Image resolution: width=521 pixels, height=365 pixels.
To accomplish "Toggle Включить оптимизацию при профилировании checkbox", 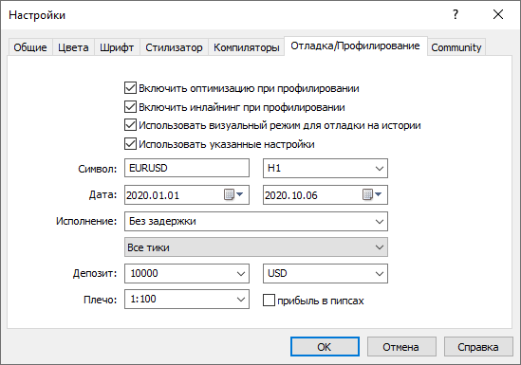I will [x=130, y=88].
